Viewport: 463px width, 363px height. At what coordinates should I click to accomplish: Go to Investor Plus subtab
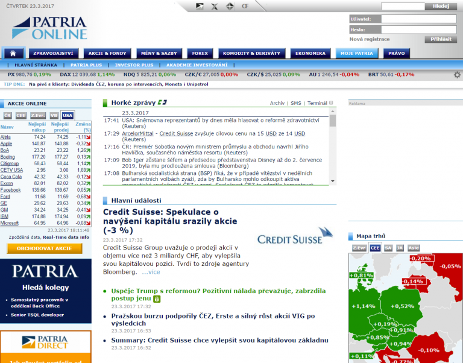pos(134,65)
